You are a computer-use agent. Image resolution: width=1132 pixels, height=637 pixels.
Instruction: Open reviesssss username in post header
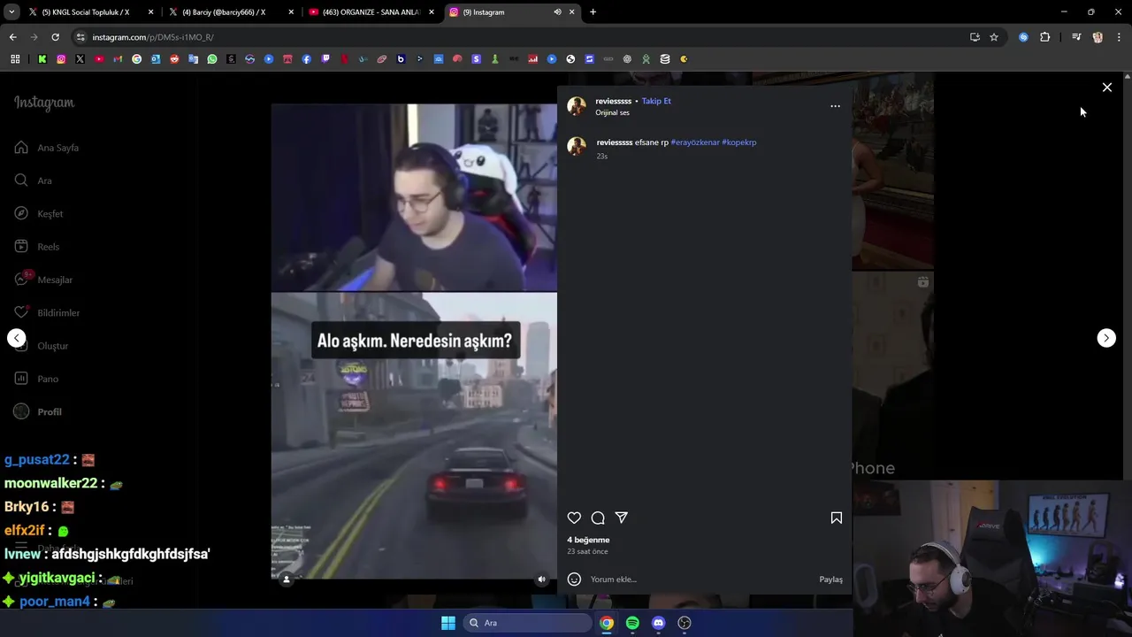pos(613,101)
